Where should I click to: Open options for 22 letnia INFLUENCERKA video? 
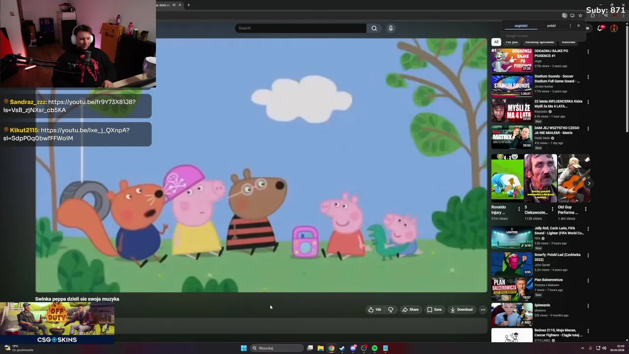[x=588, y=102]
